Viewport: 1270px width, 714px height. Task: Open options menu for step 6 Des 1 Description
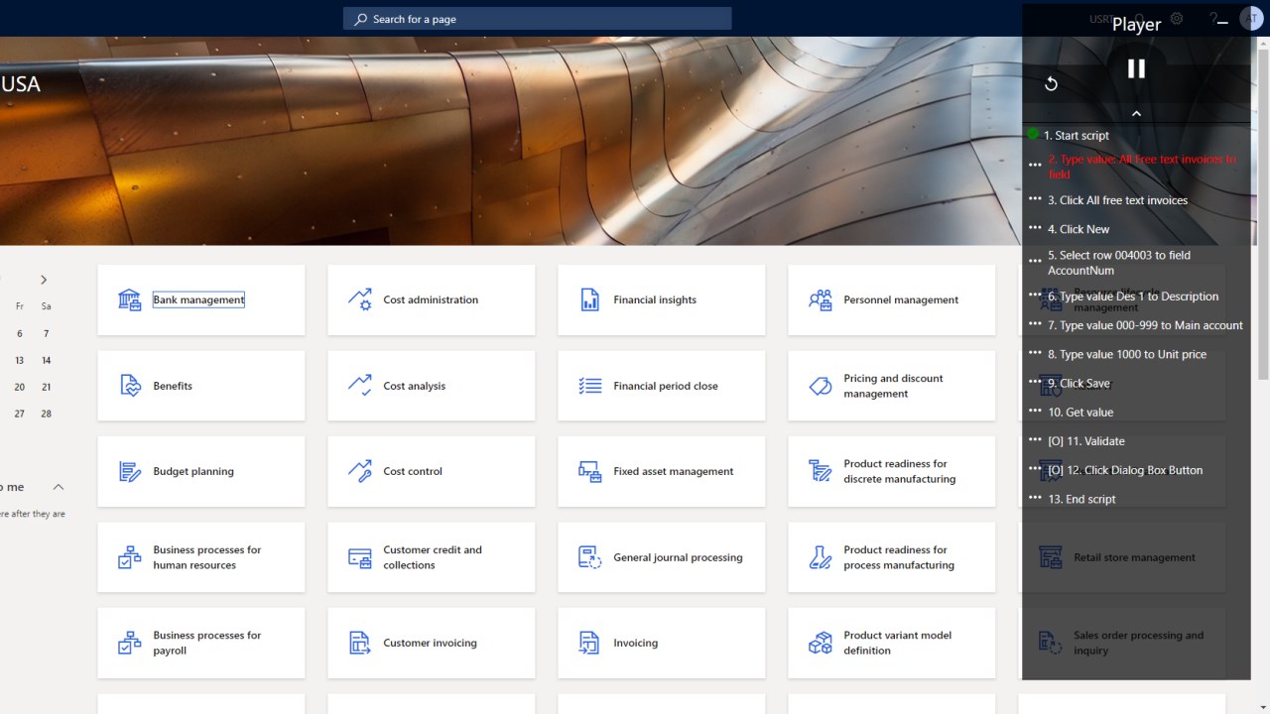point(1035,295)
